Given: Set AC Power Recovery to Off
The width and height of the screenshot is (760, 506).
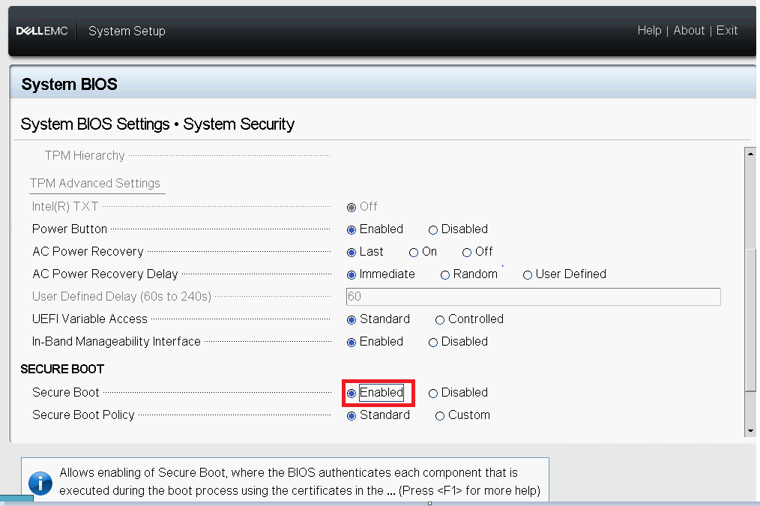Looking at the screenshot, I should pyautogui.click(x=466, y=252).
